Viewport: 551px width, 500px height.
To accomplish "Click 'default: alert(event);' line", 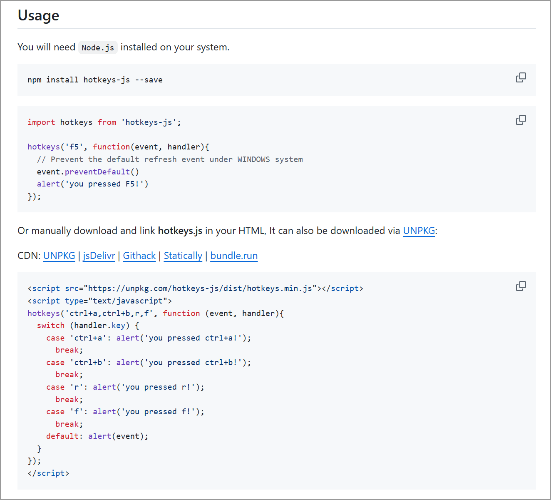I will (x=97, y=436).
